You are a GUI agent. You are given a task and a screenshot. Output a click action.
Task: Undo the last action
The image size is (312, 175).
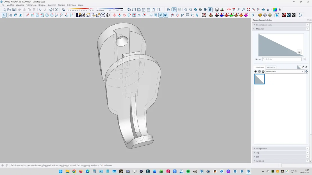coord(40,10)
